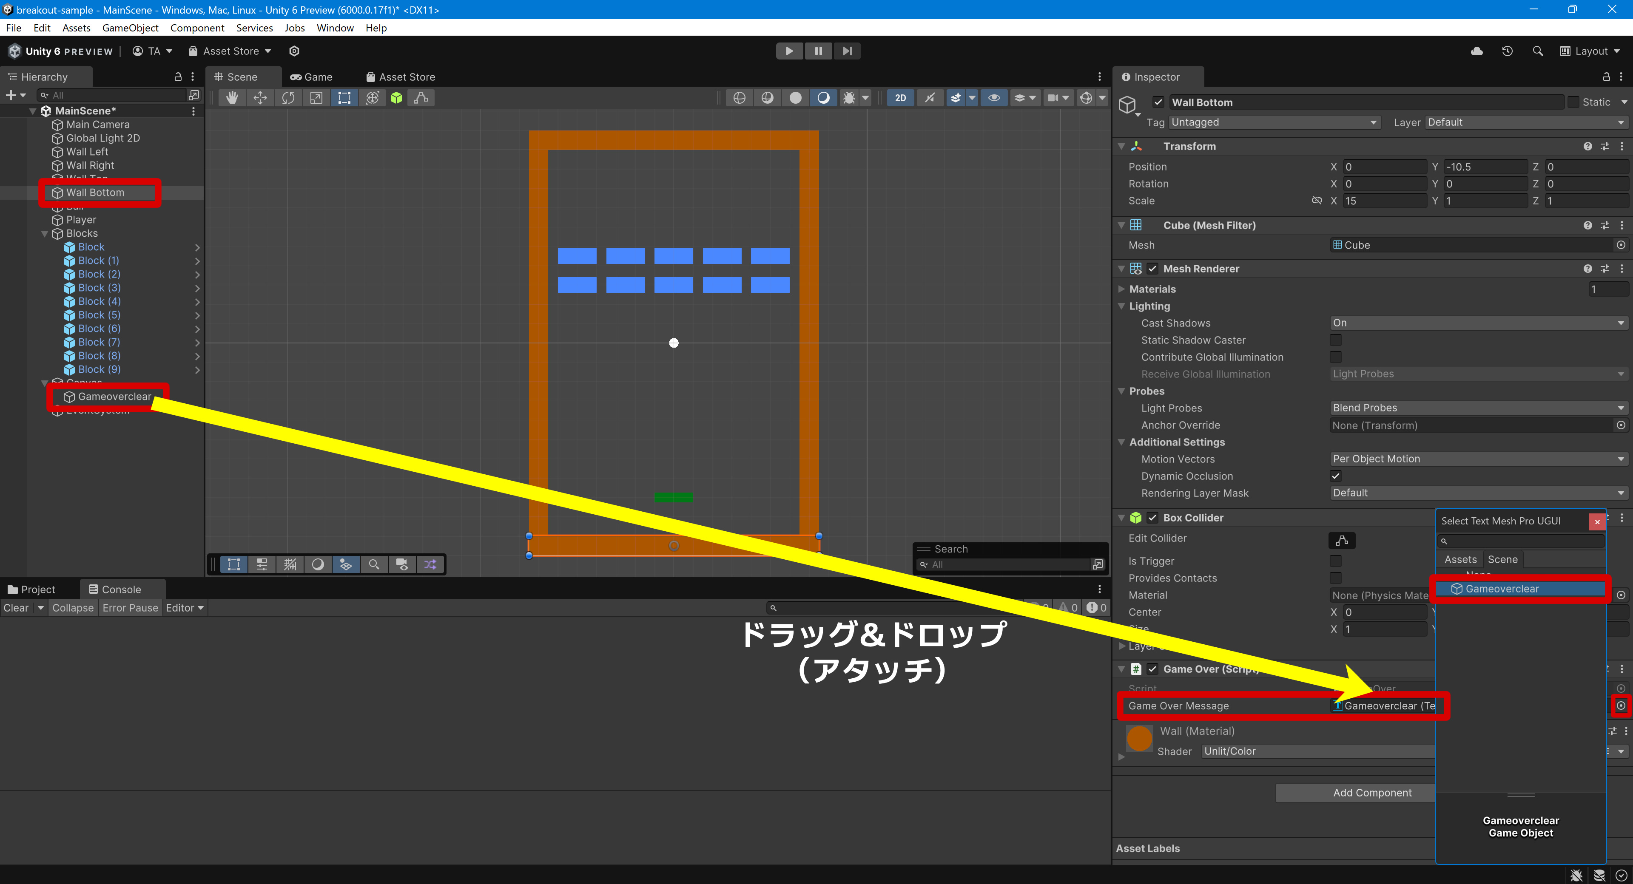Toggle Mesh Renderer enabled checkbox
Image resolution: width=1633 pixels, height=884 pixels.
click(1152, 269)
